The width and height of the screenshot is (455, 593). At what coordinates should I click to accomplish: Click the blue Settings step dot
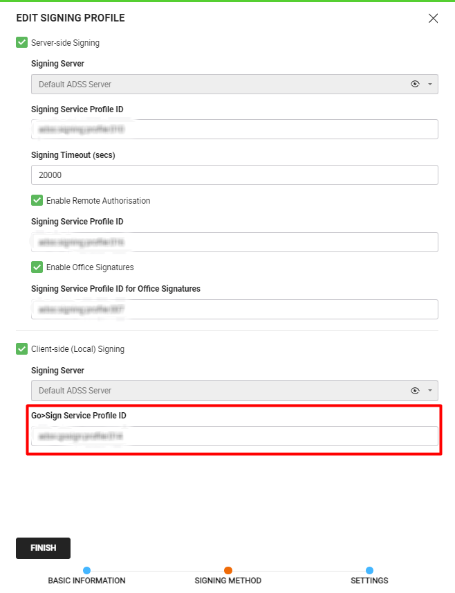coord(369,570)
